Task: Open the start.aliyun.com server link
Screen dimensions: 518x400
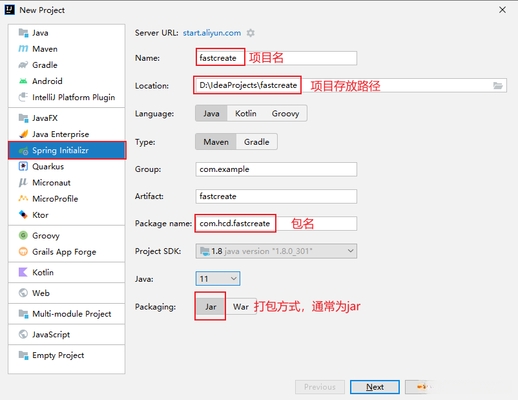Action: click(x=212, y=33)
